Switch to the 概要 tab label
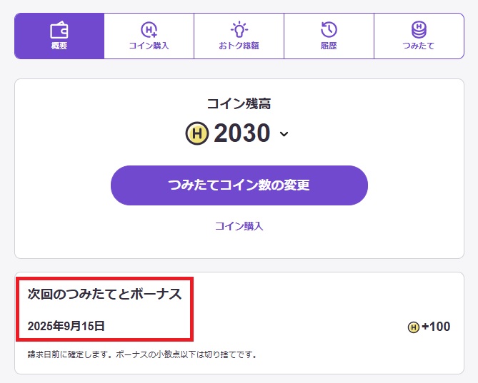The height and width of the screenshot is (383, 478). 59,46
